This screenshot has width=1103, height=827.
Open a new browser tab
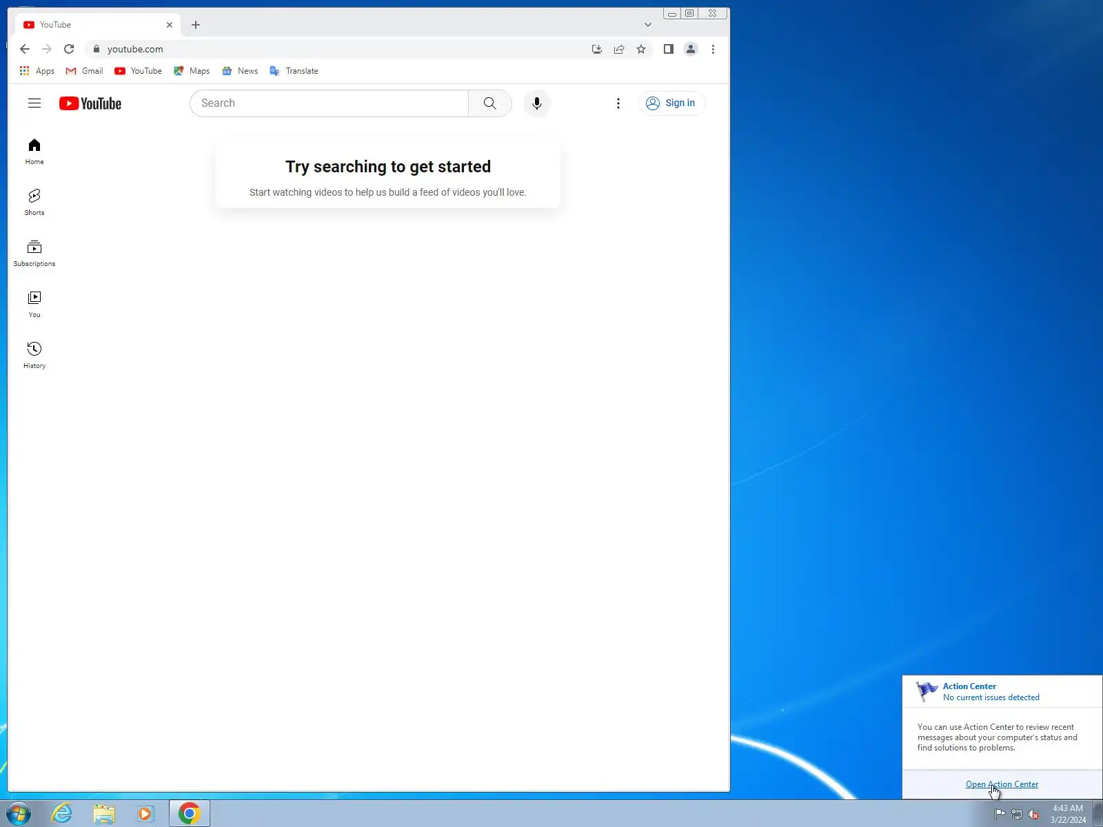coord(196,25)
